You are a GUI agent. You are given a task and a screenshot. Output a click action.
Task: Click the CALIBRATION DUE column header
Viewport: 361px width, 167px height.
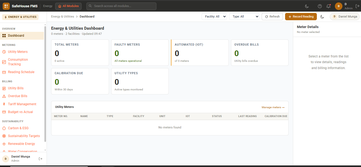276,116
